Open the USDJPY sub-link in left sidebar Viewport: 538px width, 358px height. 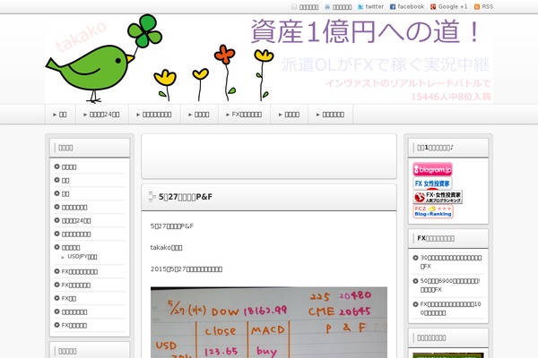pyautogui.click(x=82, y=257)
